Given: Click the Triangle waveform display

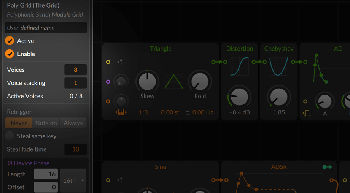Looking at the screenshot, I should click(173, 82).
